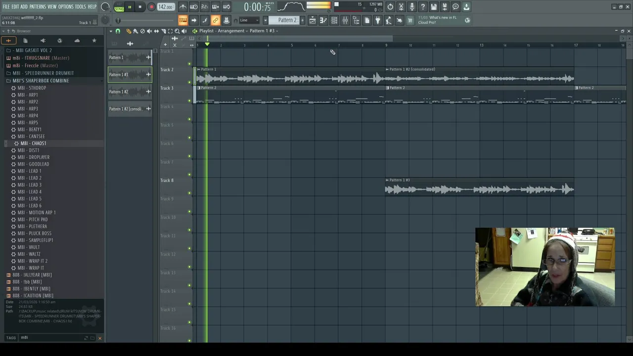
Task: Open the Mixer window icon
Action: point(345,20)
